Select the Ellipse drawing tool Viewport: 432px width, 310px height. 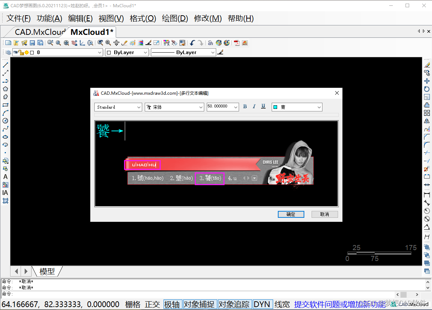click(5, 137)
